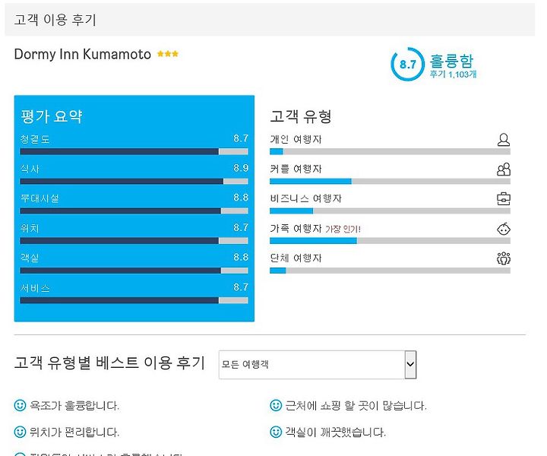Click the 가장 인기! most popular tag

point(343,230)
